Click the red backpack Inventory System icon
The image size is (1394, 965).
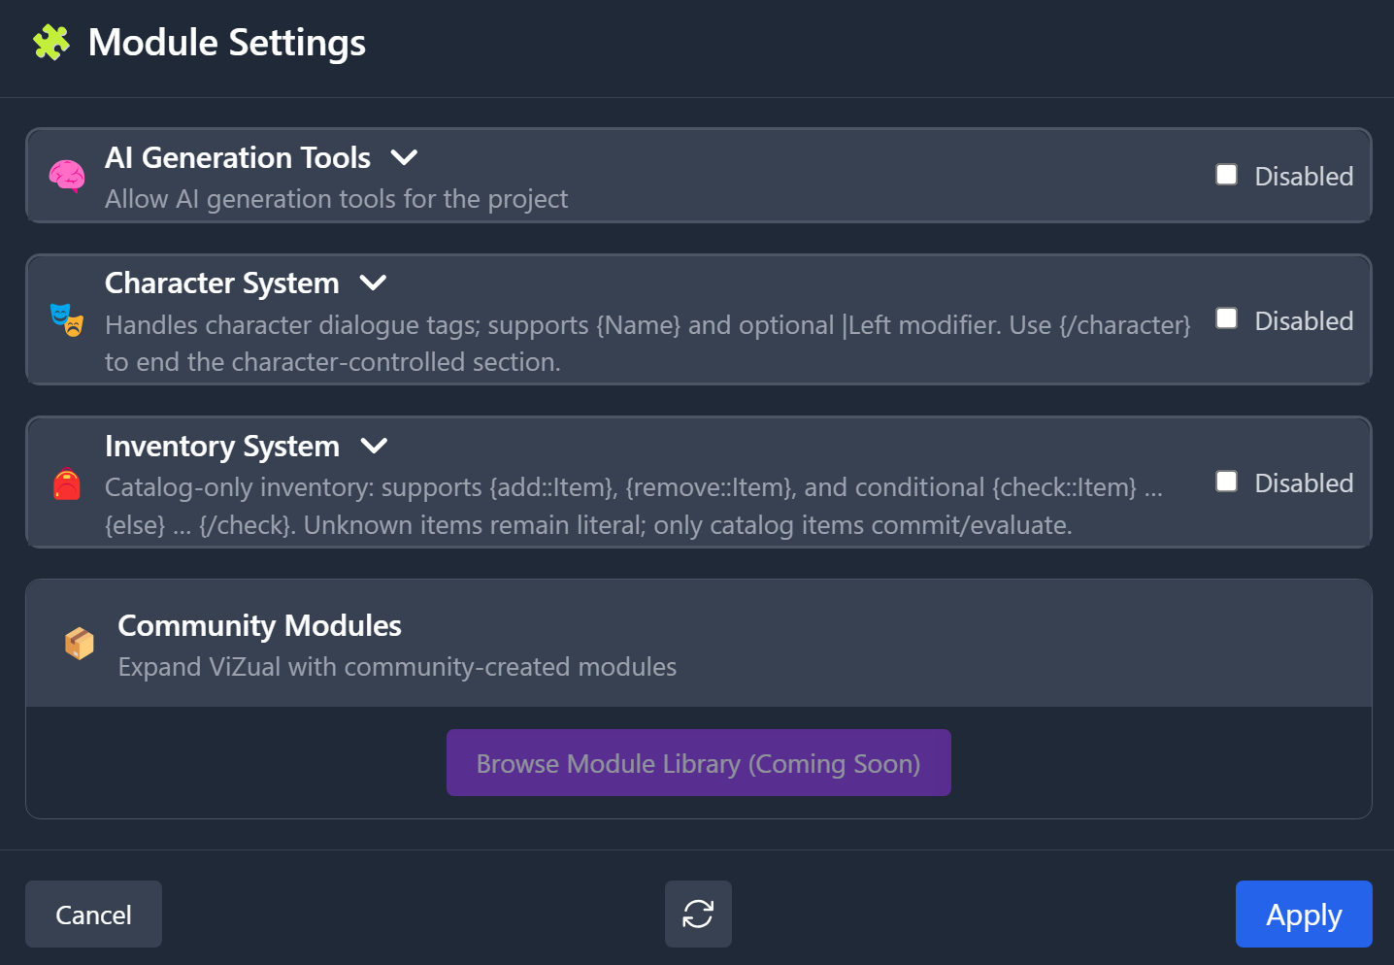66,482
